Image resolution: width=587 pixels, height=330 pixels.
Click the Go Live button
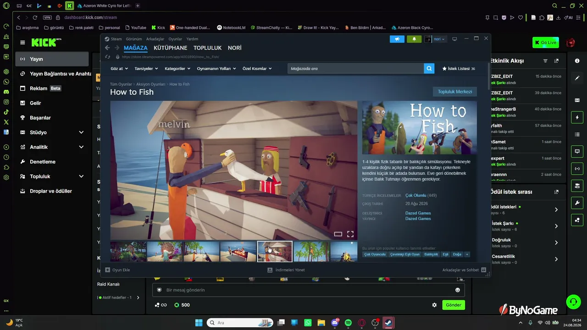click(x=546, y=43)
